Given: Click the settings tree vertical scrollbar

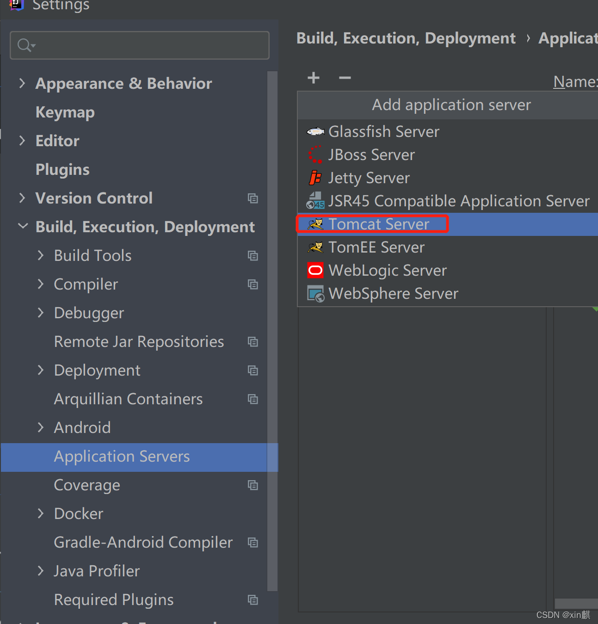Looking at the screenshot, I should 272,331.
